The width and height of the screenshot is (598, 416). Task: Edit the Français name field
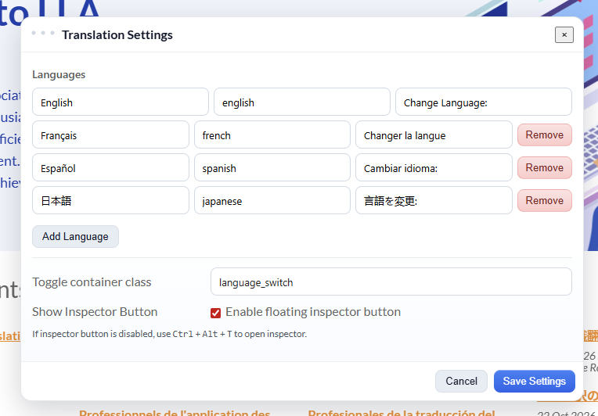click(x=110, y=135)
